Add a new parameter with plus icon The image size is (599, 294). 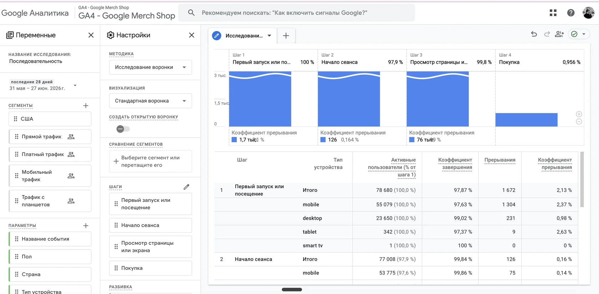(x=86, y=226)
